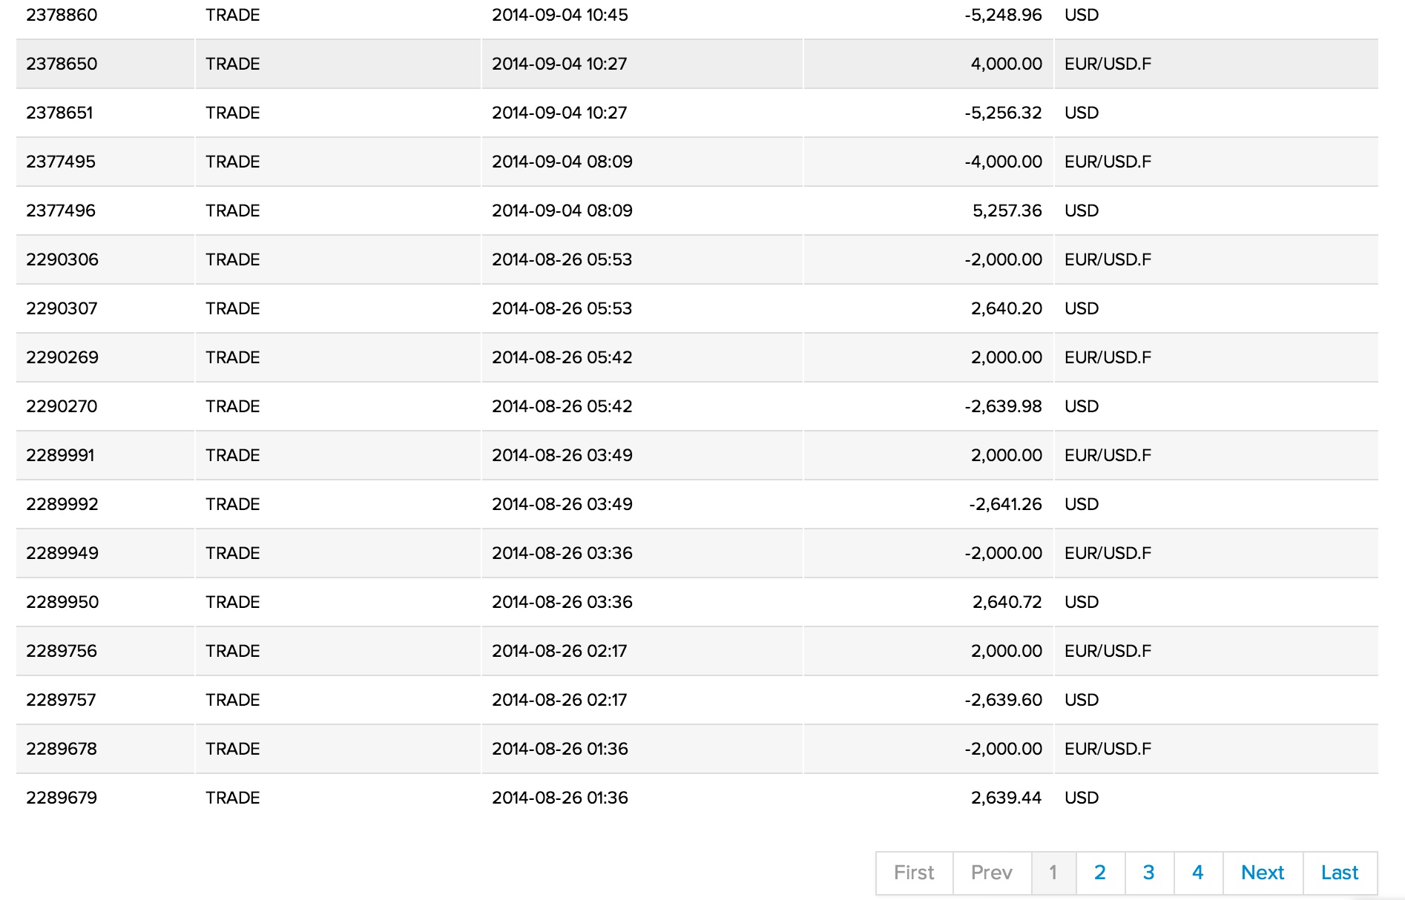This screenshot has height=900, width=1405.
Task: Click the -5,256.32 USD amount
Action: [x=1003, y=113]
